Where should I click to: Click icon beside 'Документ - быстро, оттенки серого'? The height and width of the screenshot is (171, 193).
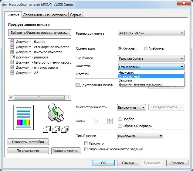[12, 62]
